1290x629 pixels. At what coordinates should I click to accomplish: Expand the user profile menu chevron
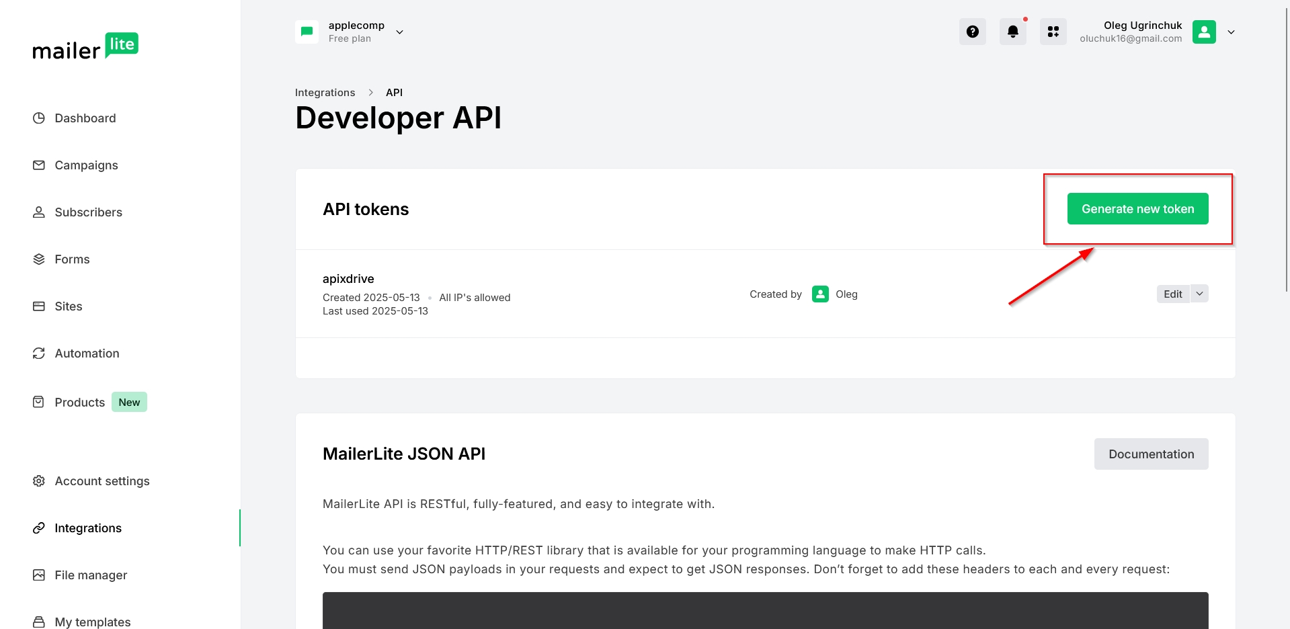point(1231,32)
